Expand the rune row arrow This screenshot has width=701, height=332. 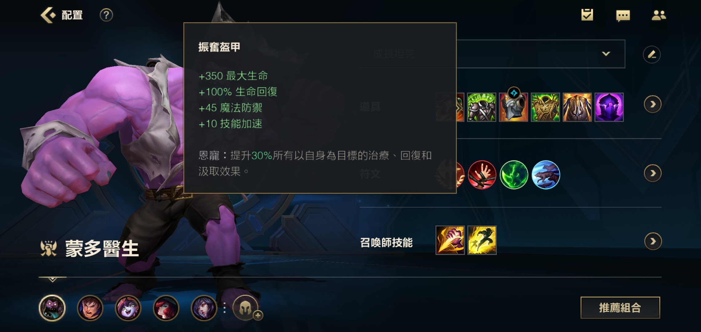point(652,173)
